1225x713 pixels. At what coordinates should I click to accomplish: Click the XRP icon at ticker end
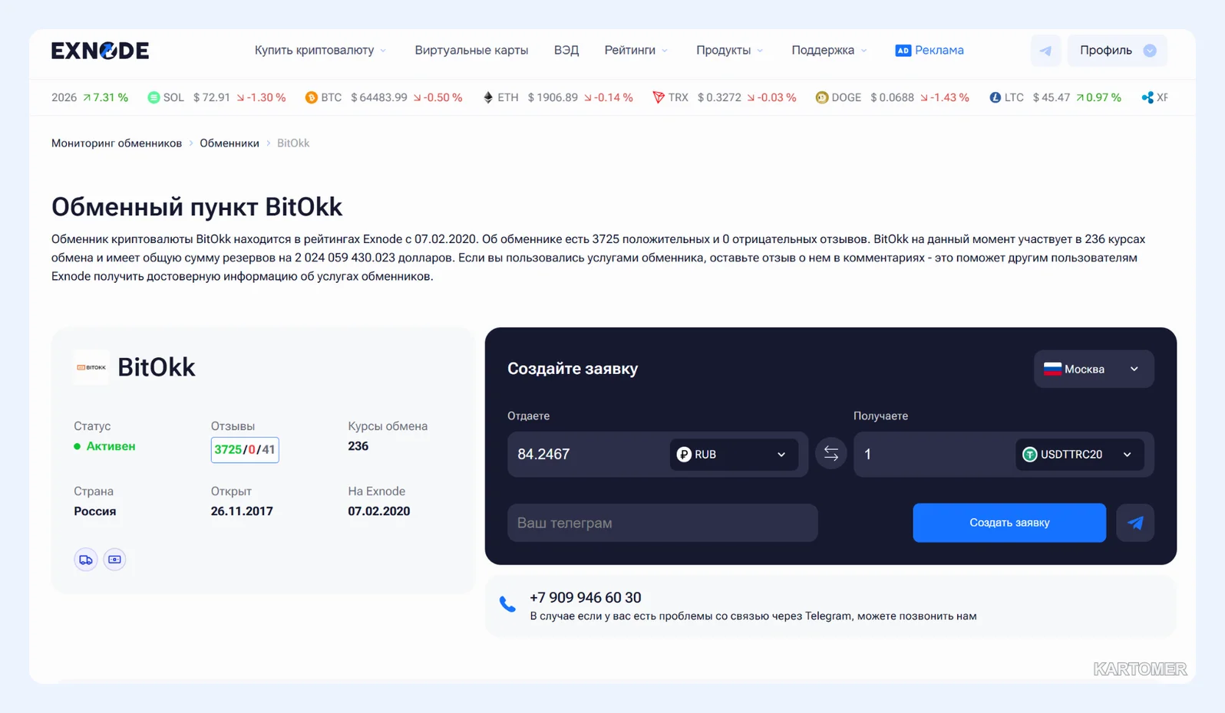pyautogui.click(x=1147, y=97)
